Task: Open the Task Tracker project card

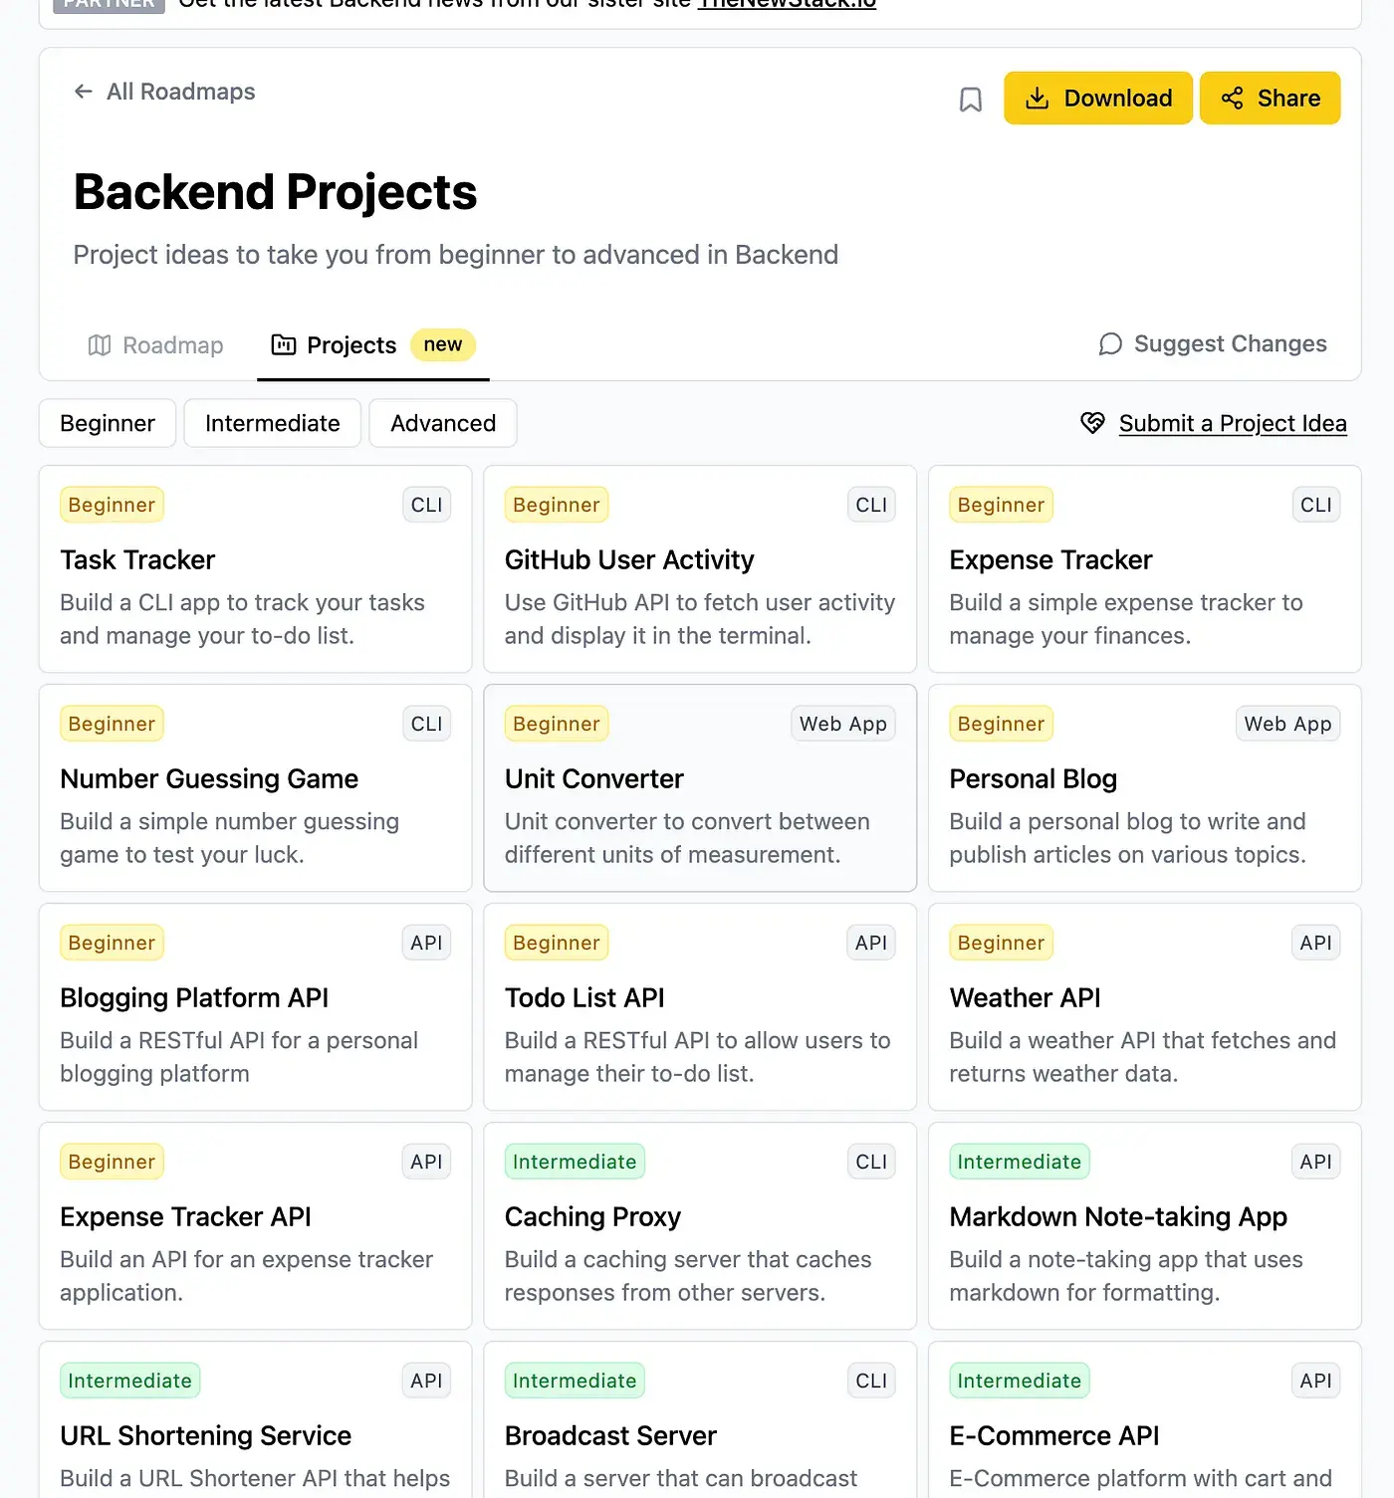Action: (x=255, y=569)
